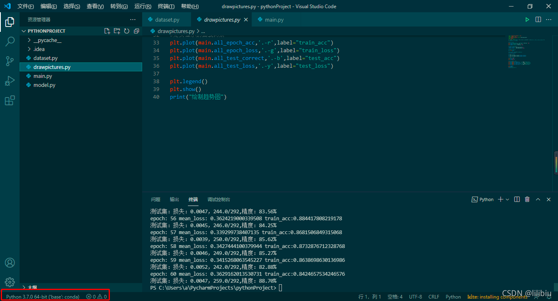Click the Python language mode in status bar
558x301 pixels.
[x=453, y=297]
